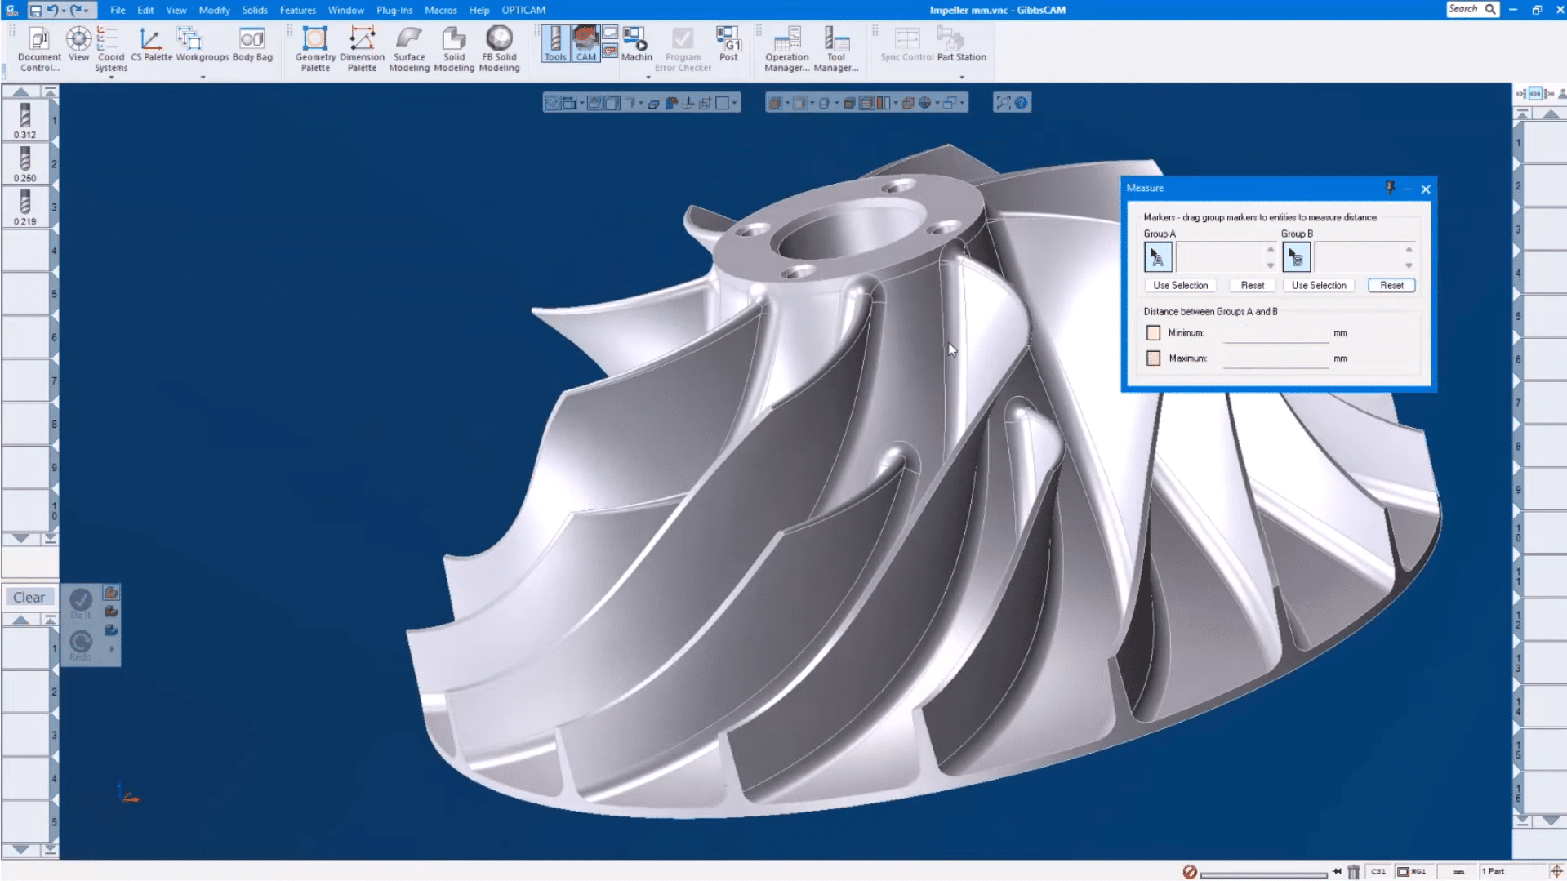Expand the Part Station dropdown arrow
The image size is (1567, 881).
pos(961,78)
